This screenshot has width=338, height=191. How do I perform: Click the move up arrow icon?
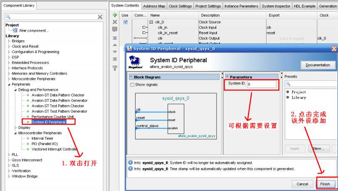pyautogui.click(x=115, y=45)
